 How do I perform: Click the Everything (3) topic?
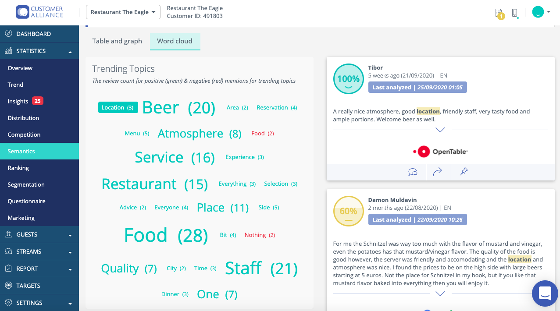(x=237, y=184)
